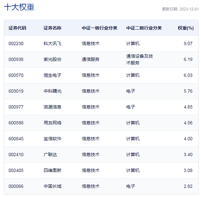Click stock name 用友网络
Screen dimensions: 201x197
tap(52, 123)
